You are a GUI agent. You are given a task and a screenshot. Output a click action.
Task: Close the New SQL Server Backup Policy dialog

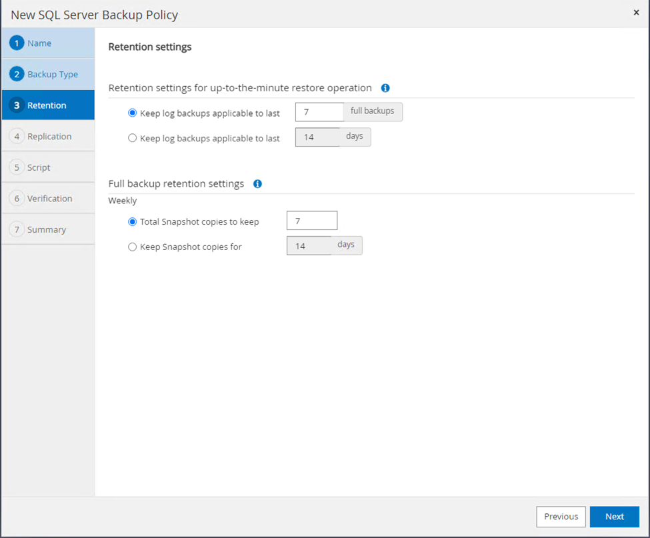pyautogui.click(x=636, y=13)
